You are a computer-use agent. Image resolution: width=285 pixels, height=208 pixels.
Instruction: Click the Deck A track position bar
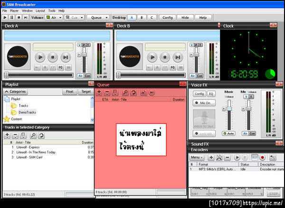point(38,75)
